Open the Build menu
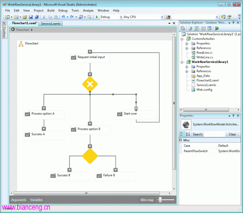Viewport: 243px width, 213px height. (51, 10)
